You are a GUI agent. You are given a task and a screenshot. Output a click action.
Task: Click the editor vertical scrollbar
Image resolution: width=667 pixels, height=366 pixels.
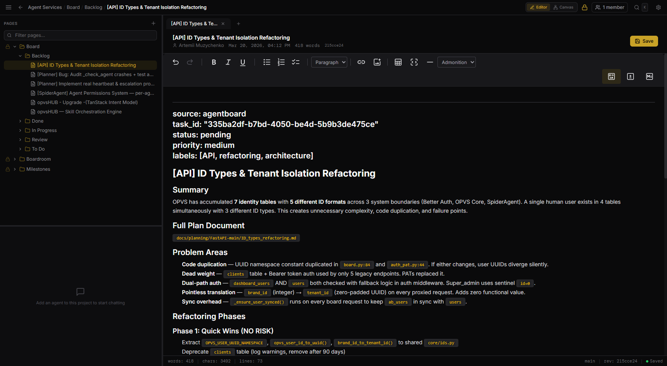tap(665, 116)
